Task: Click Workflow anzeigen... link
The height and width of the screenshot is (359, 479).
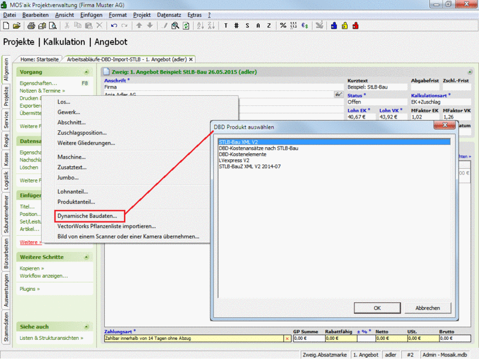Action: point(44,276)
